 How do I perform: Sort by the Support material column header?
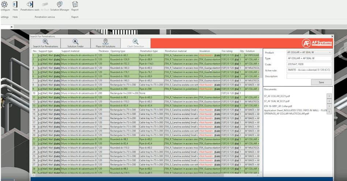[79, 51]
